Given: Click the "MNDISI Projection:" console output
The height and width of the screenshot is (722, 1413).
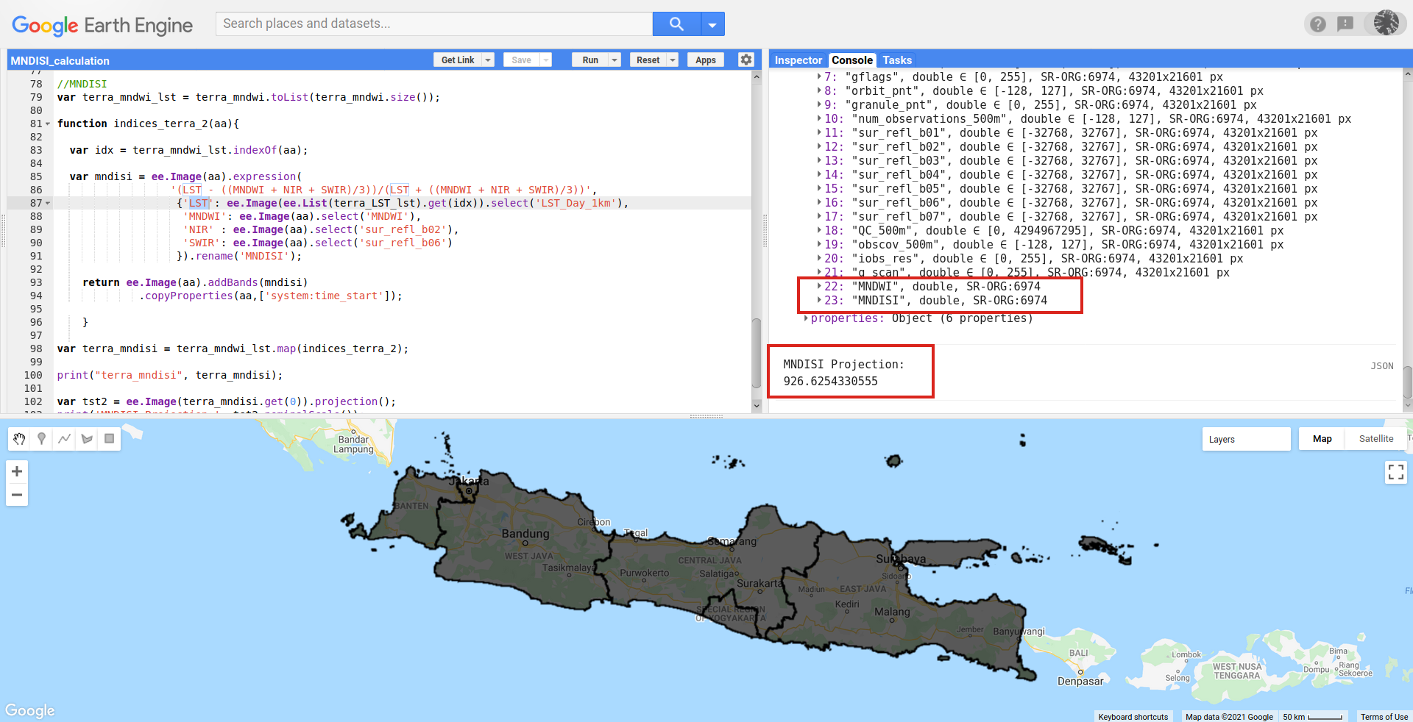Looking at the screenshot, I should tap(843, 364).
